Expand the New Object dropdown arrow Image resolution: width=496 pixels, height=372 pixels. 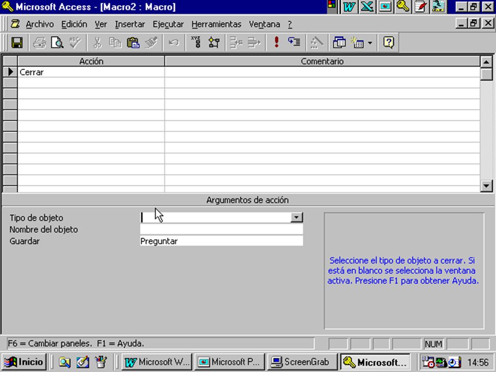[x=370, y=43]
